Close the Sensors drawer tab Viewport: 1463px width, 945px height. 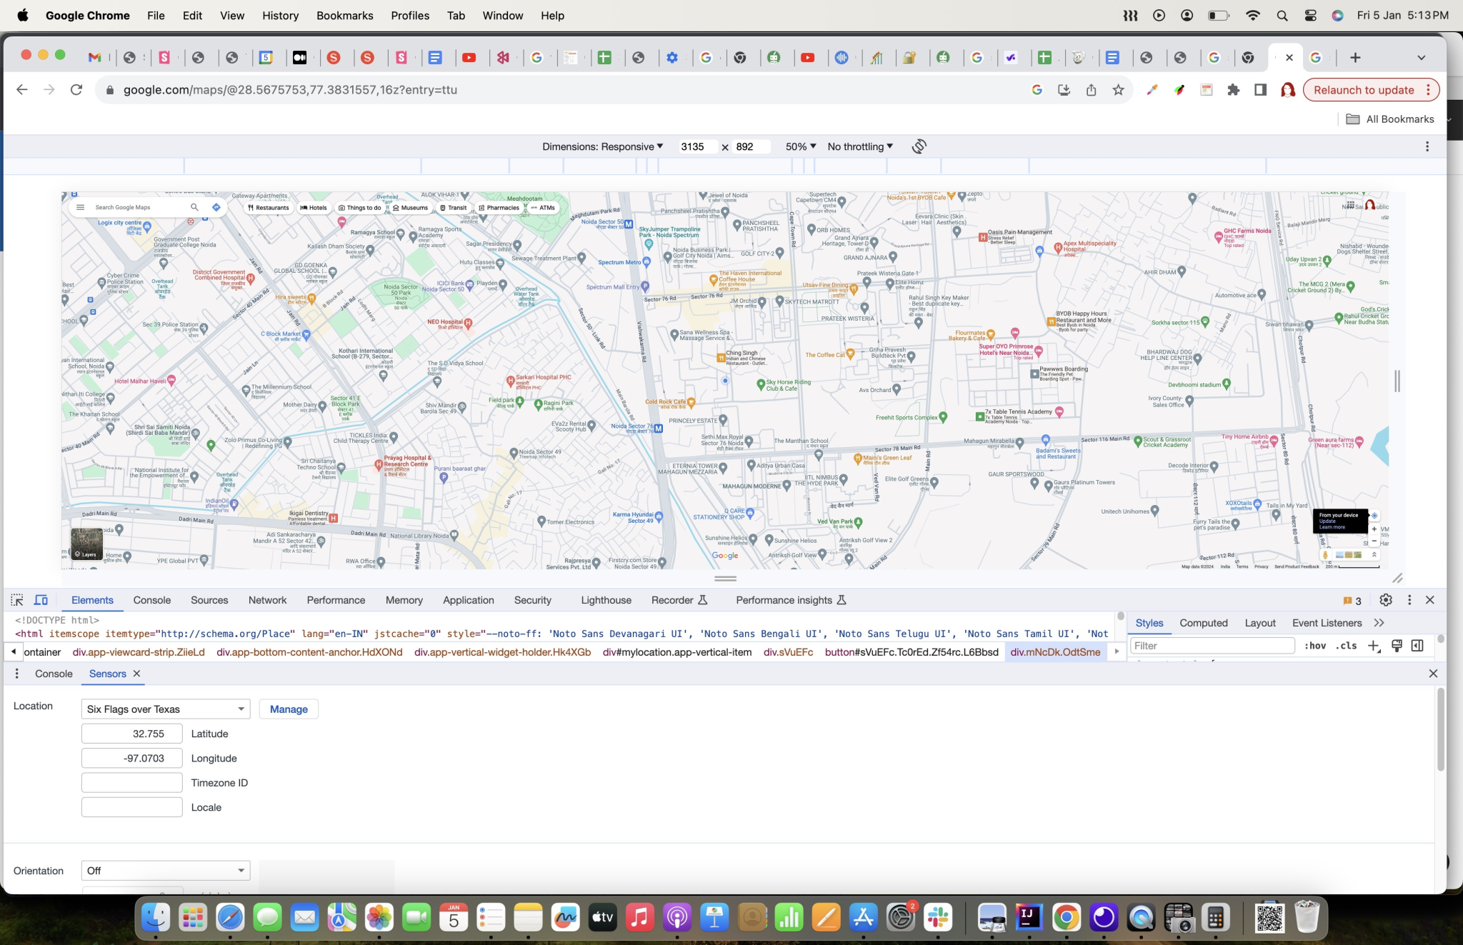136,674
